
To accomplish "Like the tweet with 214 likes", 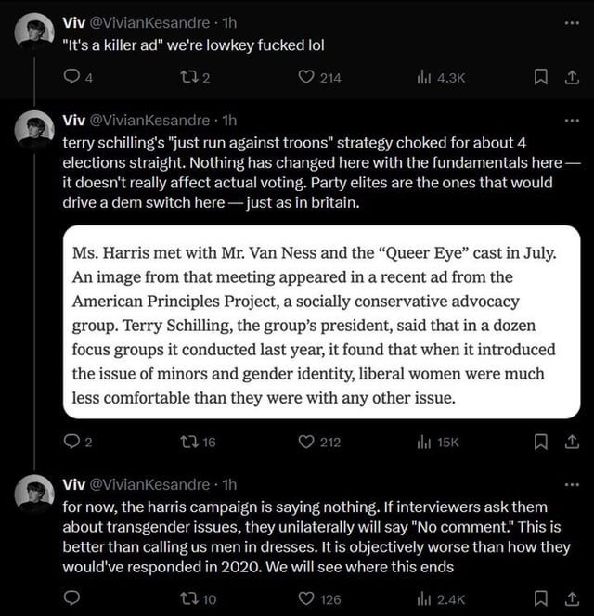I will (x=319, y=77).
